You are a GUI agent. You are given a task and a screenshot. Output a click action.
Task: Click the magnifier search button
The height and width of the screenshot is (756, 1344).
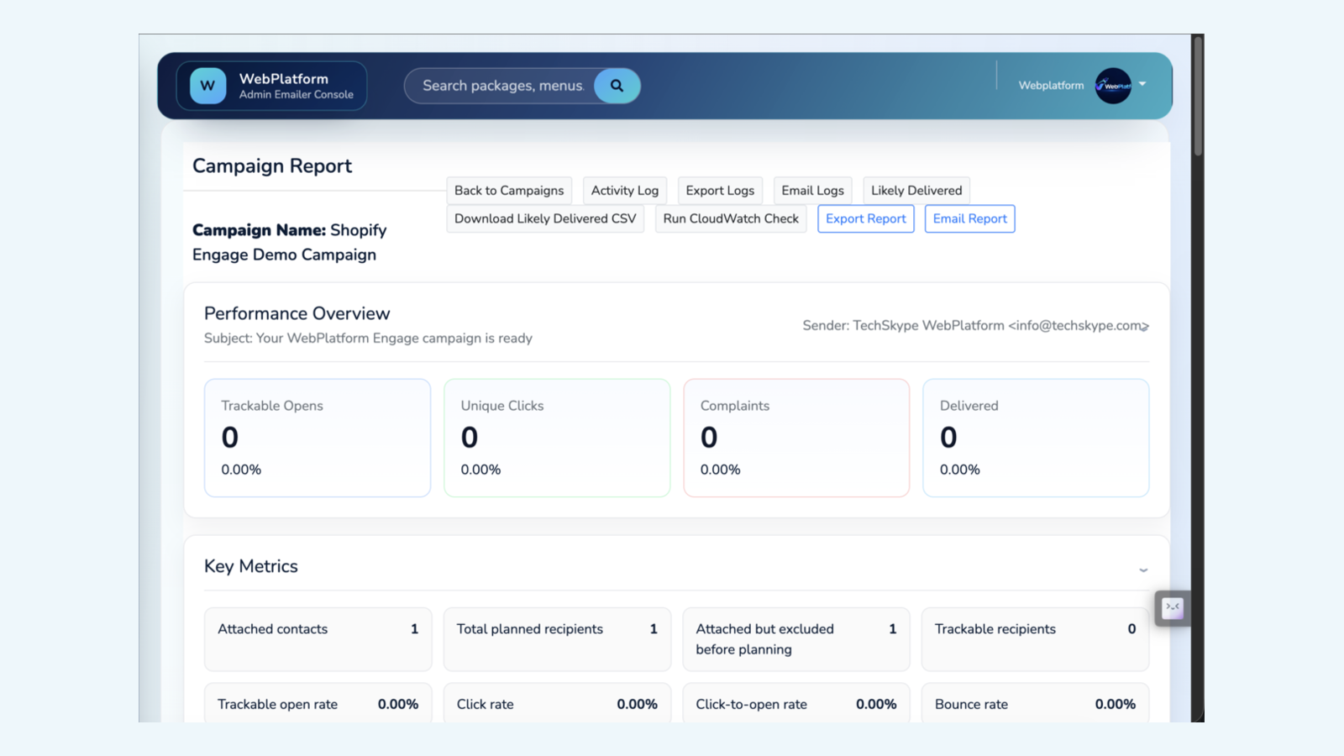coord(617,86)
